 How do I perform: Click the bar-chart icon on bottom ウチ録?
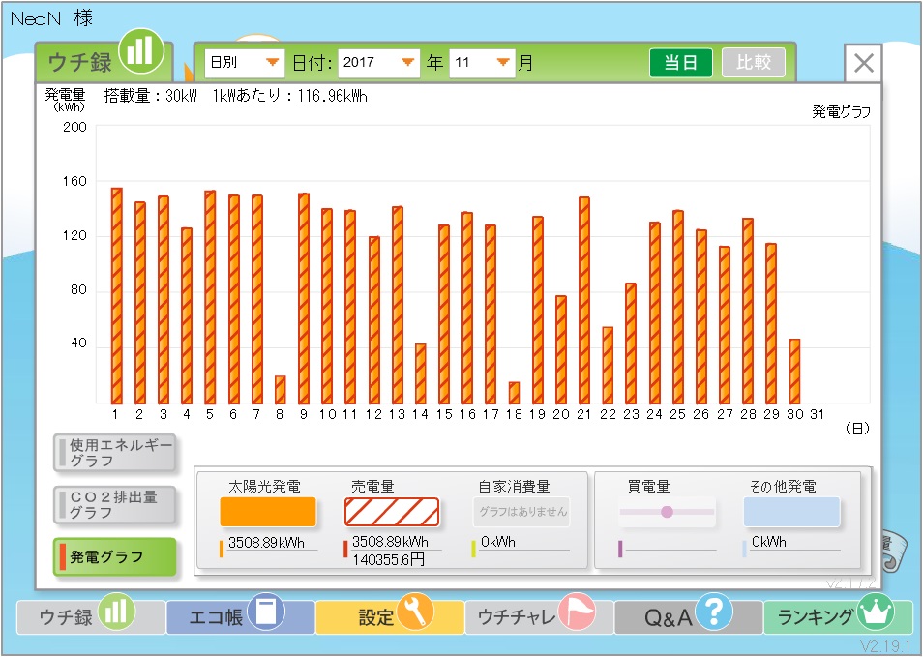[116, 612]
